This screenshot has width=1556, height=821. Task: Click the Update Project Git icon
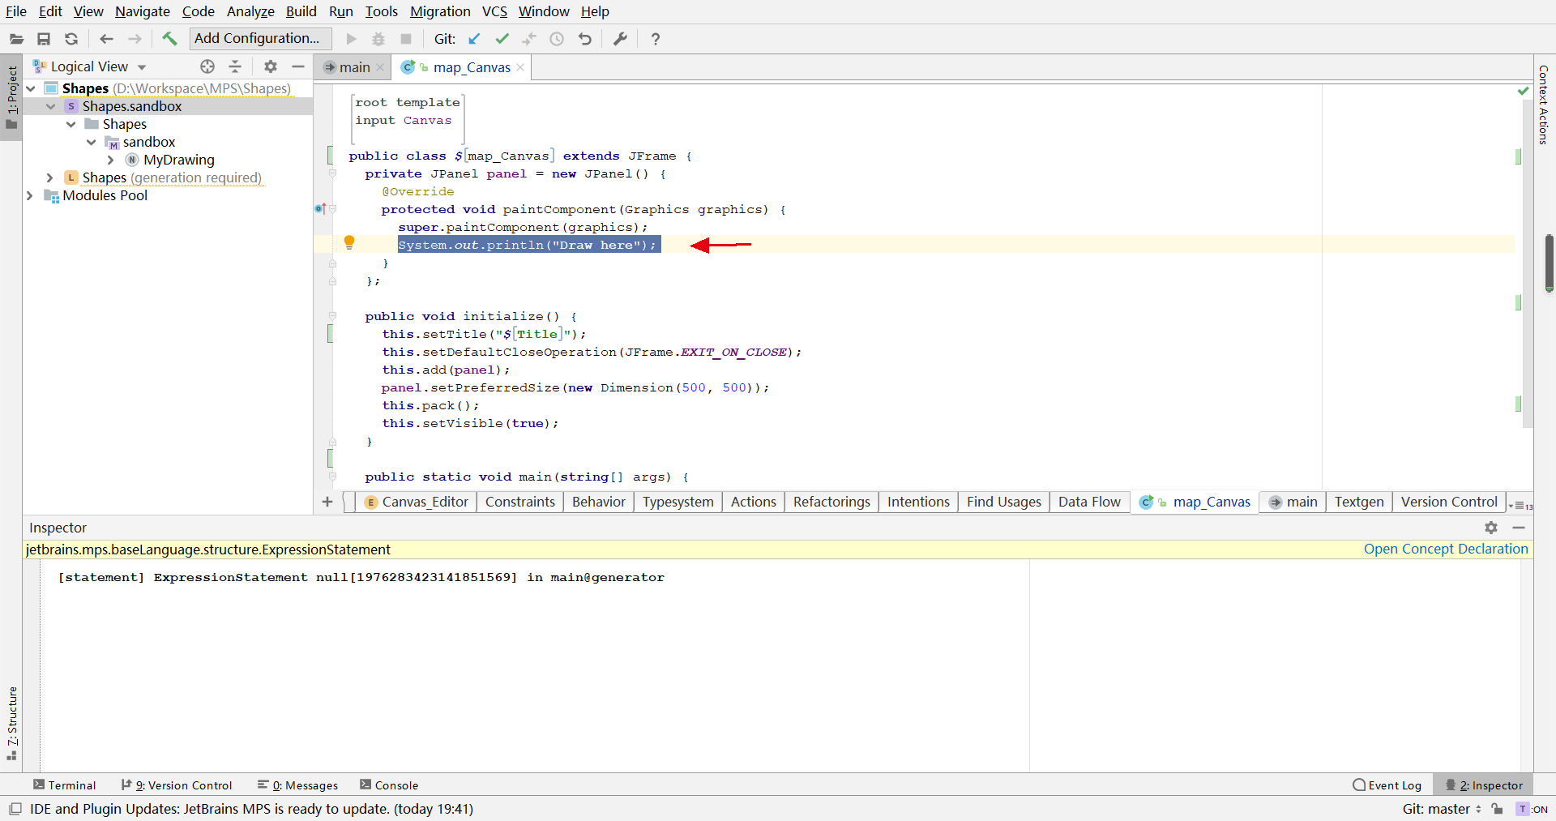point(475,38)
